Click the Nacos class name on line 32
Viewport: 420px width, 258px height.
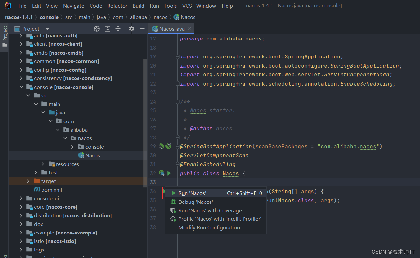tap(231, 173)
